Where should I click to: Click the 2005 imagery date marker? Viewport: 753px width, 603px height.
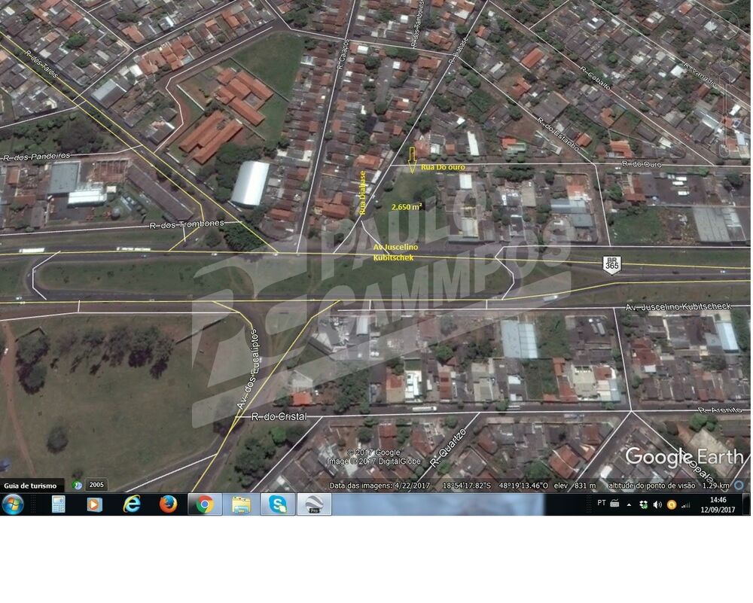pos(96,485)
